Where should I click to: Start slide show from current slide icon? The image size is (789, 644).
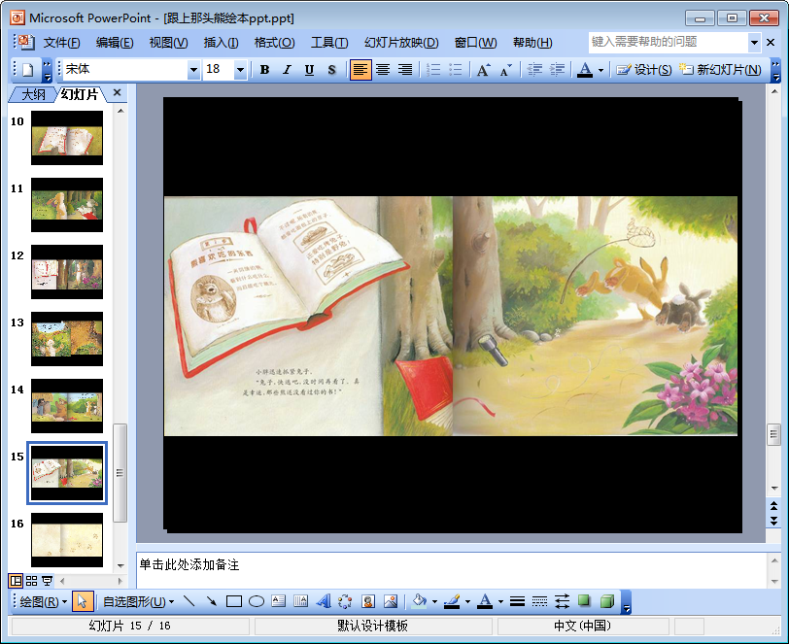pos(47,581)
